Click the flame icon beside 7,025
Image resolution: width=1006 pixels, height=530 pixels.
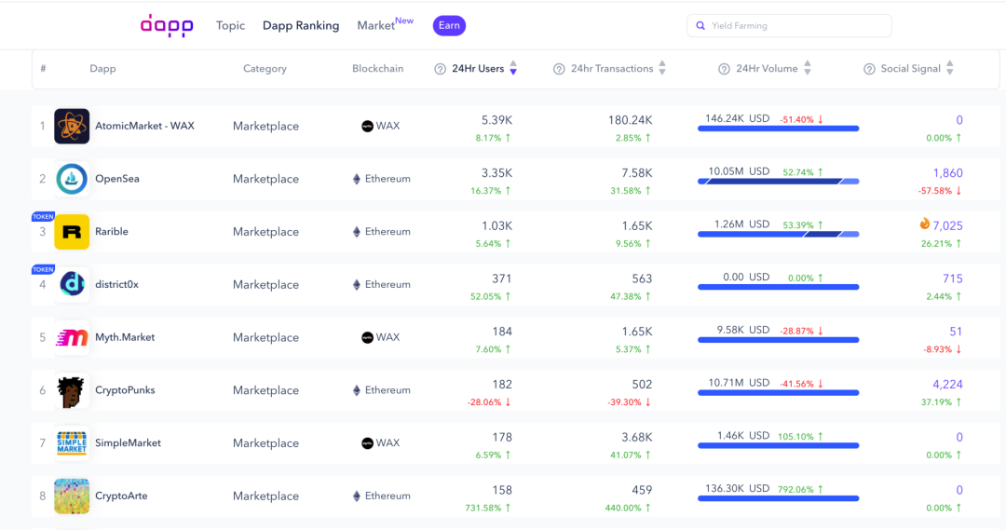pyautogui.click(x=925, y=224)
